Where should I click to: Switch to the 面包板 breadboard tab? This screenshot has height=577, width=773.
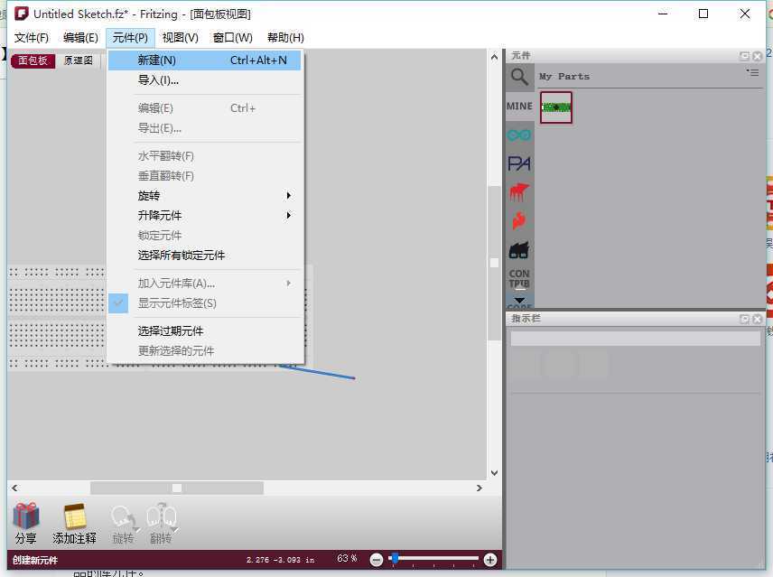pos(33,60)
